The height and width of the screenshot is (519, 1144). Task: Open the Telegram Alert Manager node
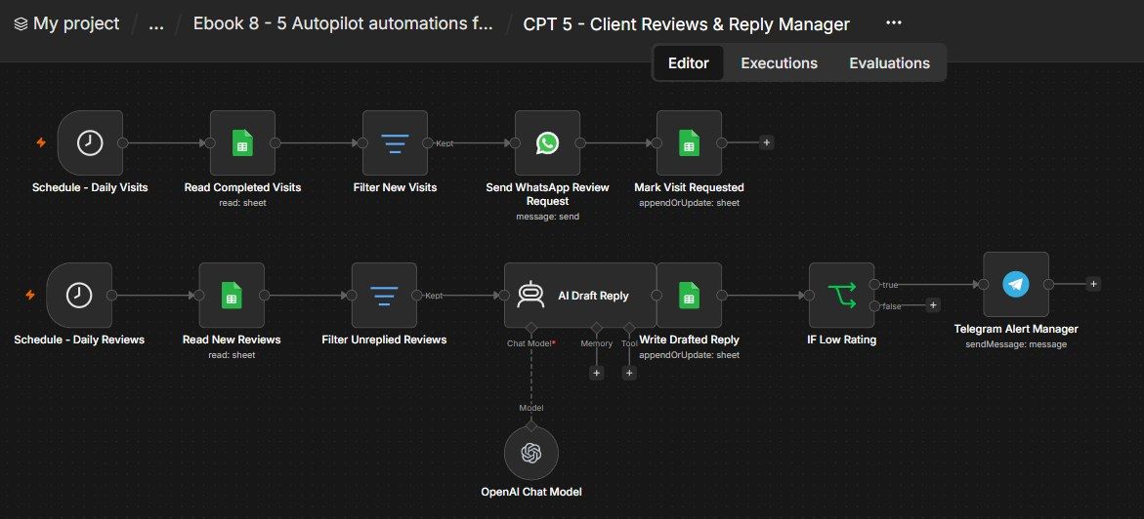click(x=1016, y=284)
